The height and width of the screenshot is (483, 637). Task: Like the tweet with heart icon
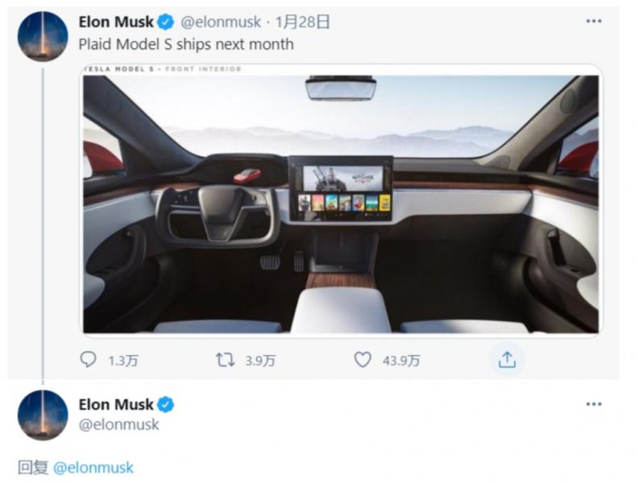[362, 360]
